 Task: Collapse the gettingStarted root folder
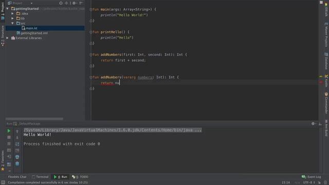pos(8,9)
